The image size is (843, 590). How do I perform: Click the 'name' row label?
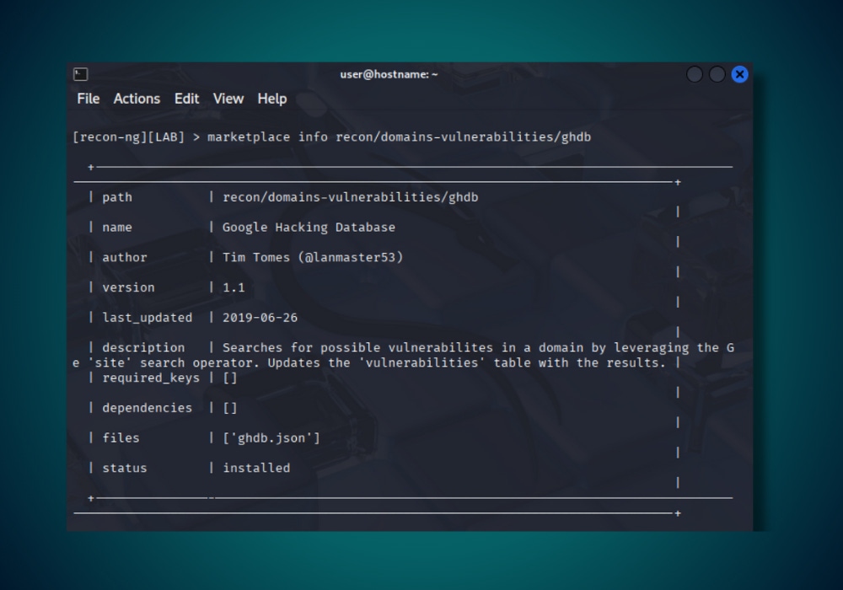117,228
